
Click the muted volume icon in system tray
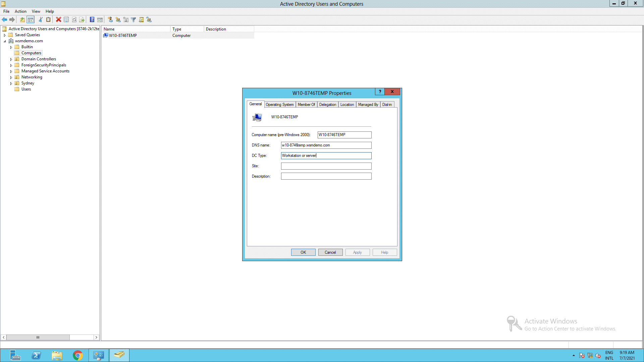[599, 356]
